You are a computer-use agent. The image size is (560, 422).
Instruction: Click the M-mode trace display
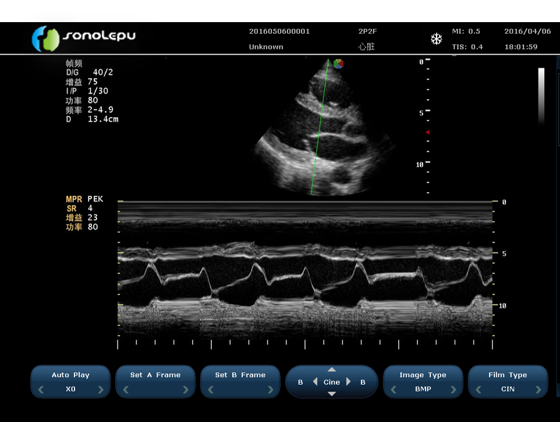pyautogui.click(x=306, y=269)
